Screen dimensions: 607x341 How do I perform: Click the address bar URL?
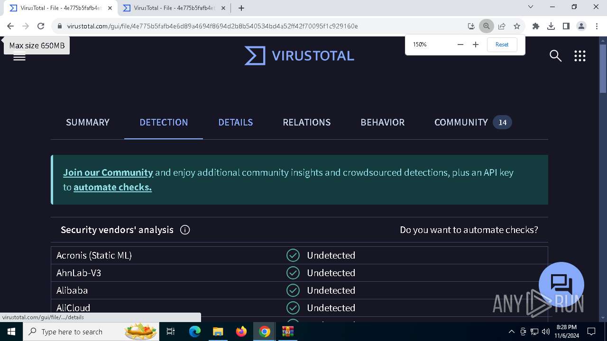212,26
